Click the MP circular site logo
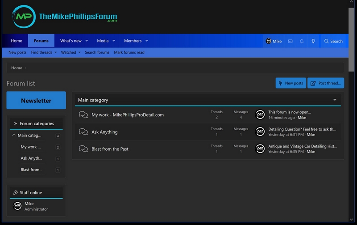This screenshot has height=225, width=357. click(x=24, y=17)
